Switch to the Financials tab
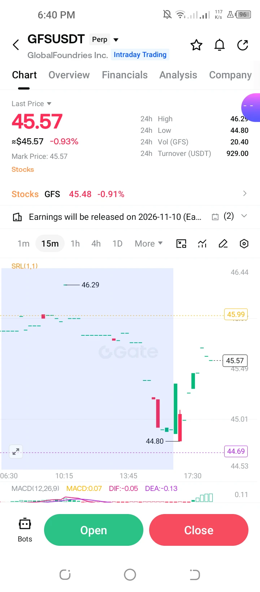This screenshot has width=260, height=592. point(125,75)
